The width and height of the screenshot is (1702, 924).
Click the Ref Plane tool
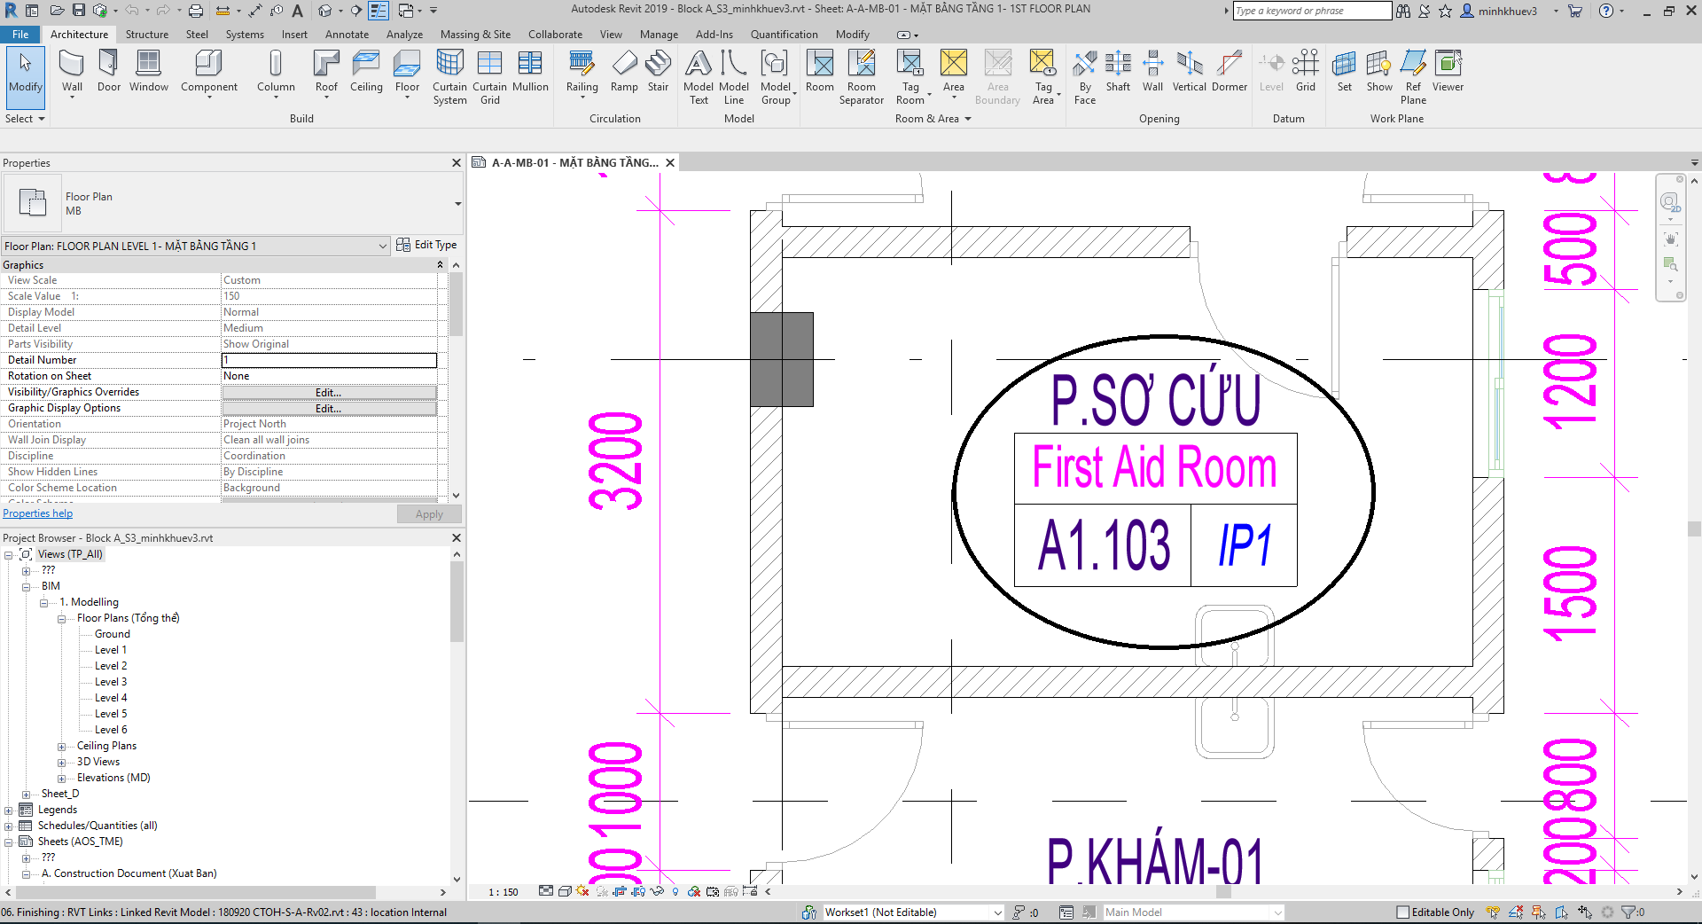[1413, 77]
